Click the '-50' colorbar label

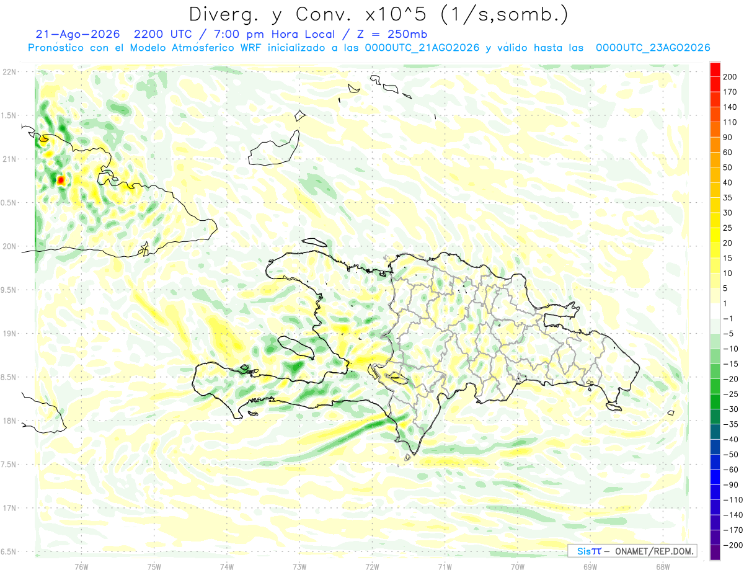730,455
